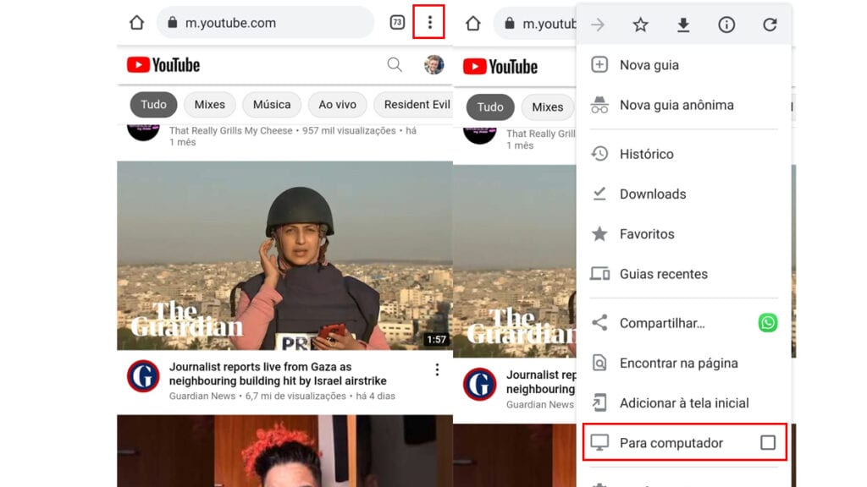Open Downloads from the menu
The image size is (867, 487).
(x=683, y=194)
